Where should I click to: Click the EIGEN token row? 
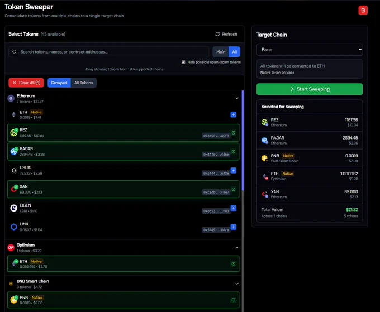click(x=123, y=208)
